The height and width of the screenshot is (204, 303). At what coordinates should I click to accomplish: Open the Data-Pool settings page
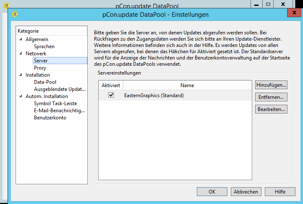[x=45, y=82]
